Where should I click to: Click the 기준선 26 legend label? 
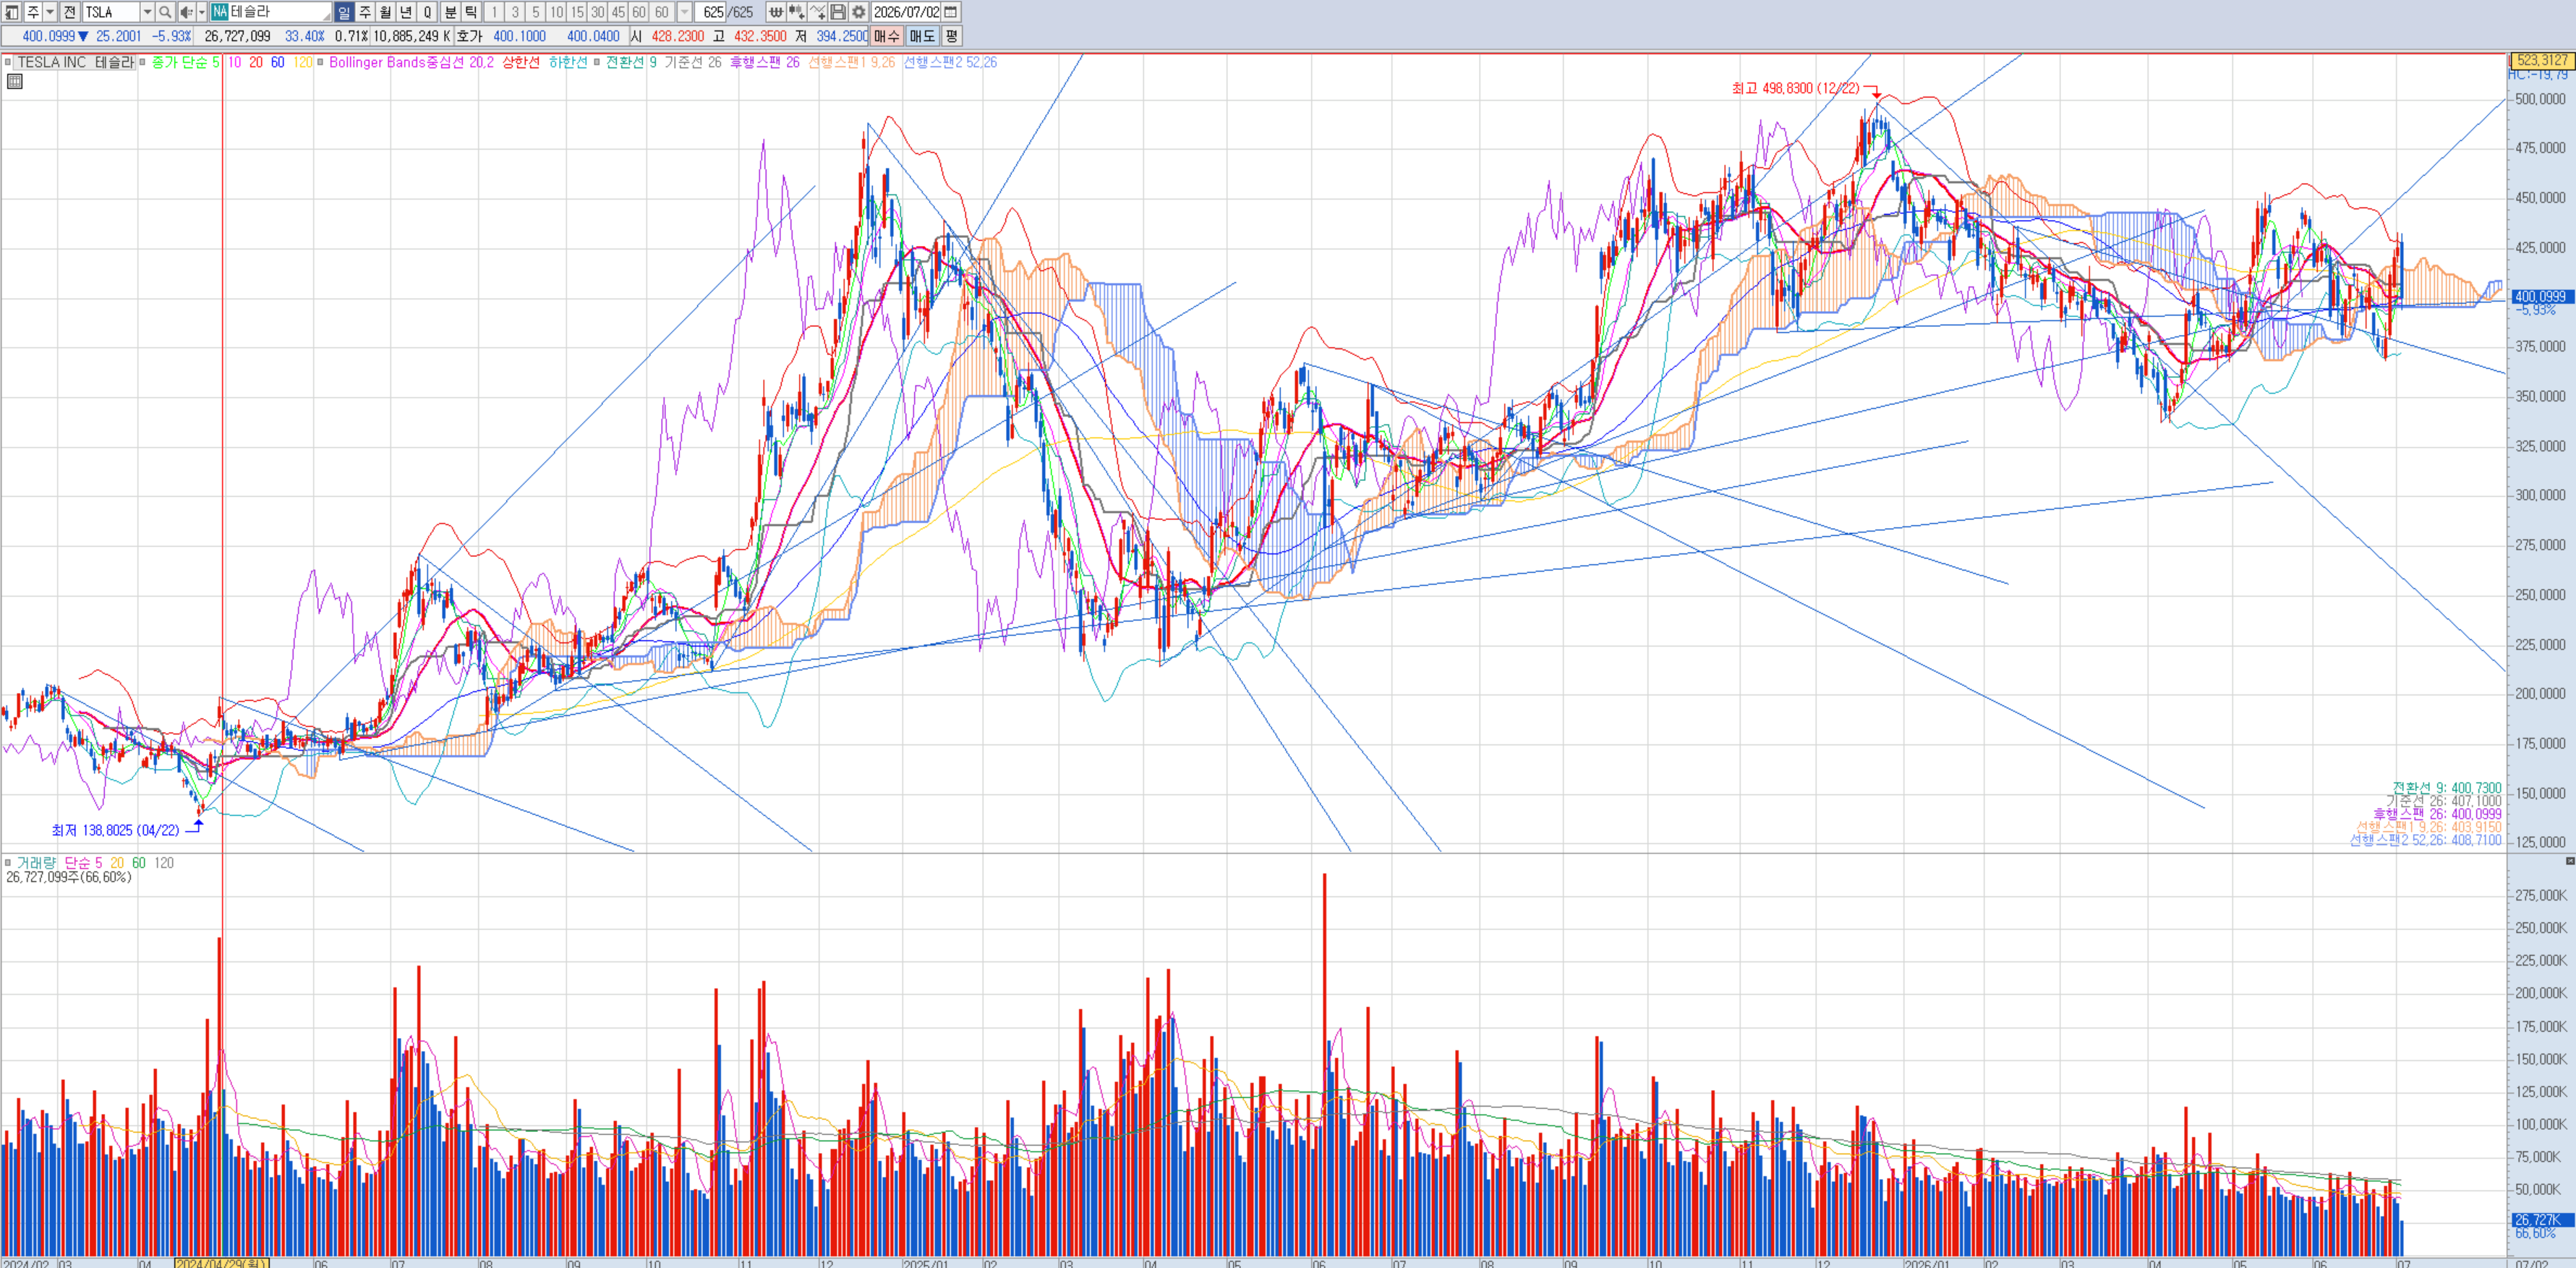[x=693, y=62]
